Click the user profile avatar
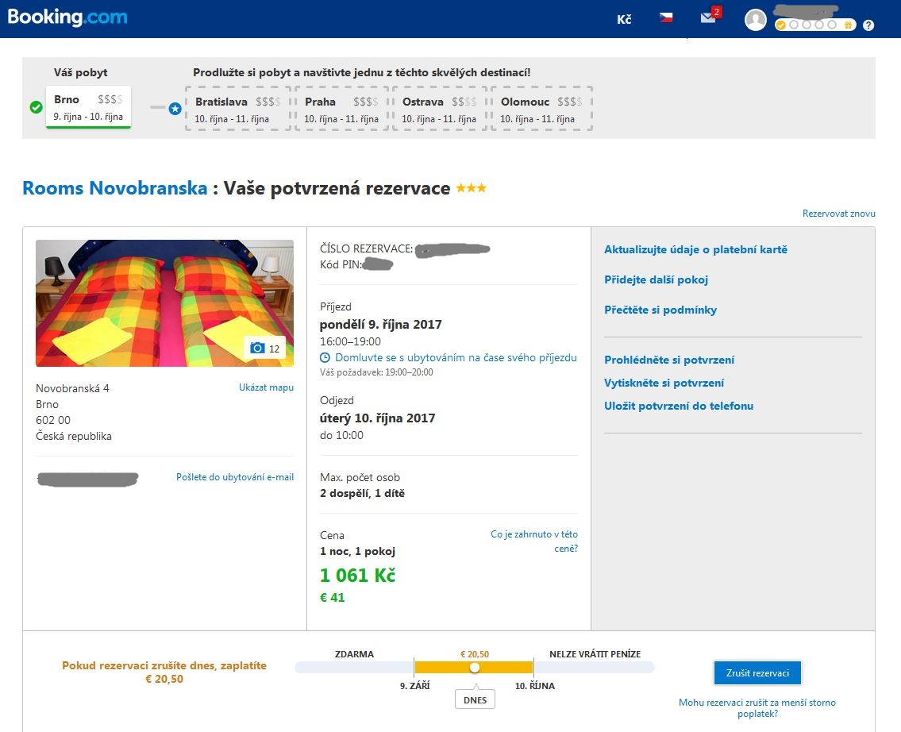 pyautogui.click(x=755, y=20)
